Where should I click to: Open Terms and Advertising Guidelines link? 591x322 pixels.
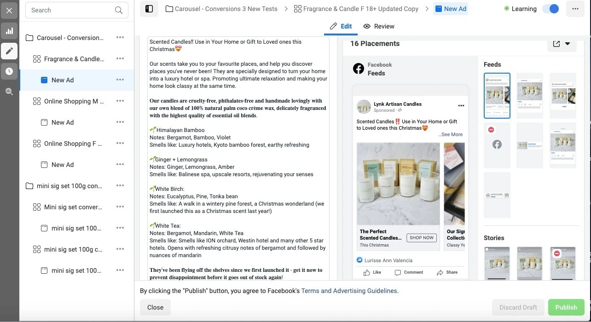[x=349, y=291]
